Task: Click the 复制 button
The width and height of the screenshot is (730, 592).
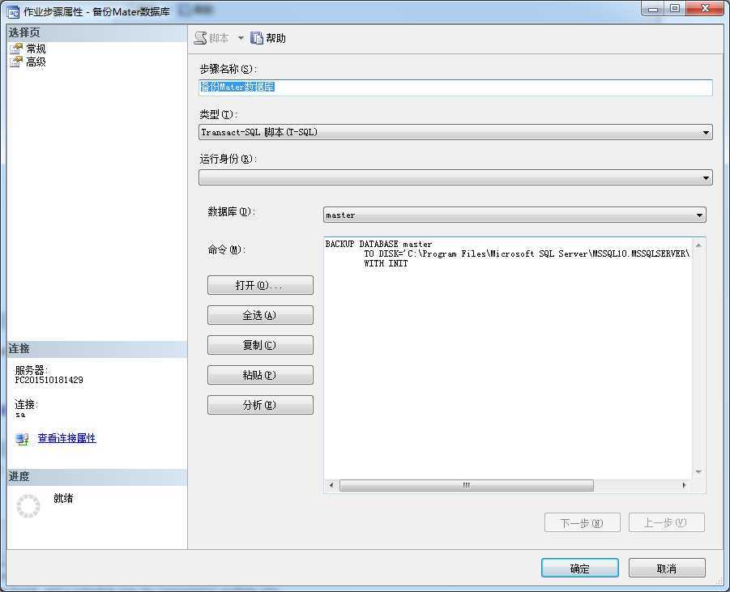Action: [x=260, y=345]
